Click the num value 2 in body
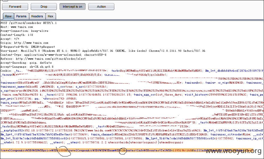The height and width of the screenshot is (159, 264). (x=123, y=150)
